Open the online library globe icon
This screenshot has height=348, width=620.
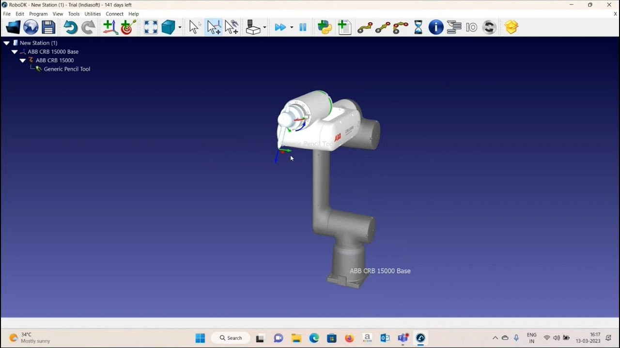[x=31, y=27]
